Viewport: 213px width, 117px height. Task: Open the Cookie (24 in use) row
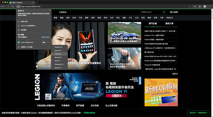34,26
